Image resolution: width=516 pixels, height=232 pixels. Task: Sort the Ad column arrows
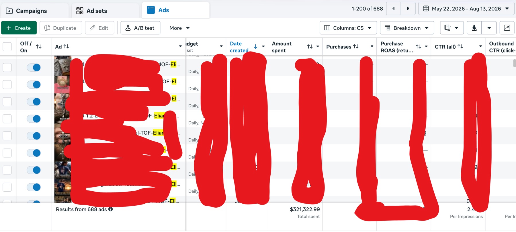coord(66,46)
